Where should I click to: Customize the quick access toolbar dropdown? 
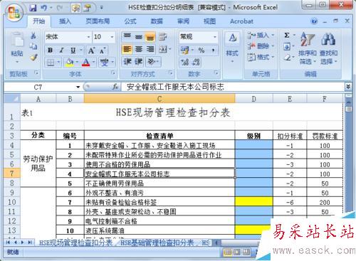click(101, 8)
